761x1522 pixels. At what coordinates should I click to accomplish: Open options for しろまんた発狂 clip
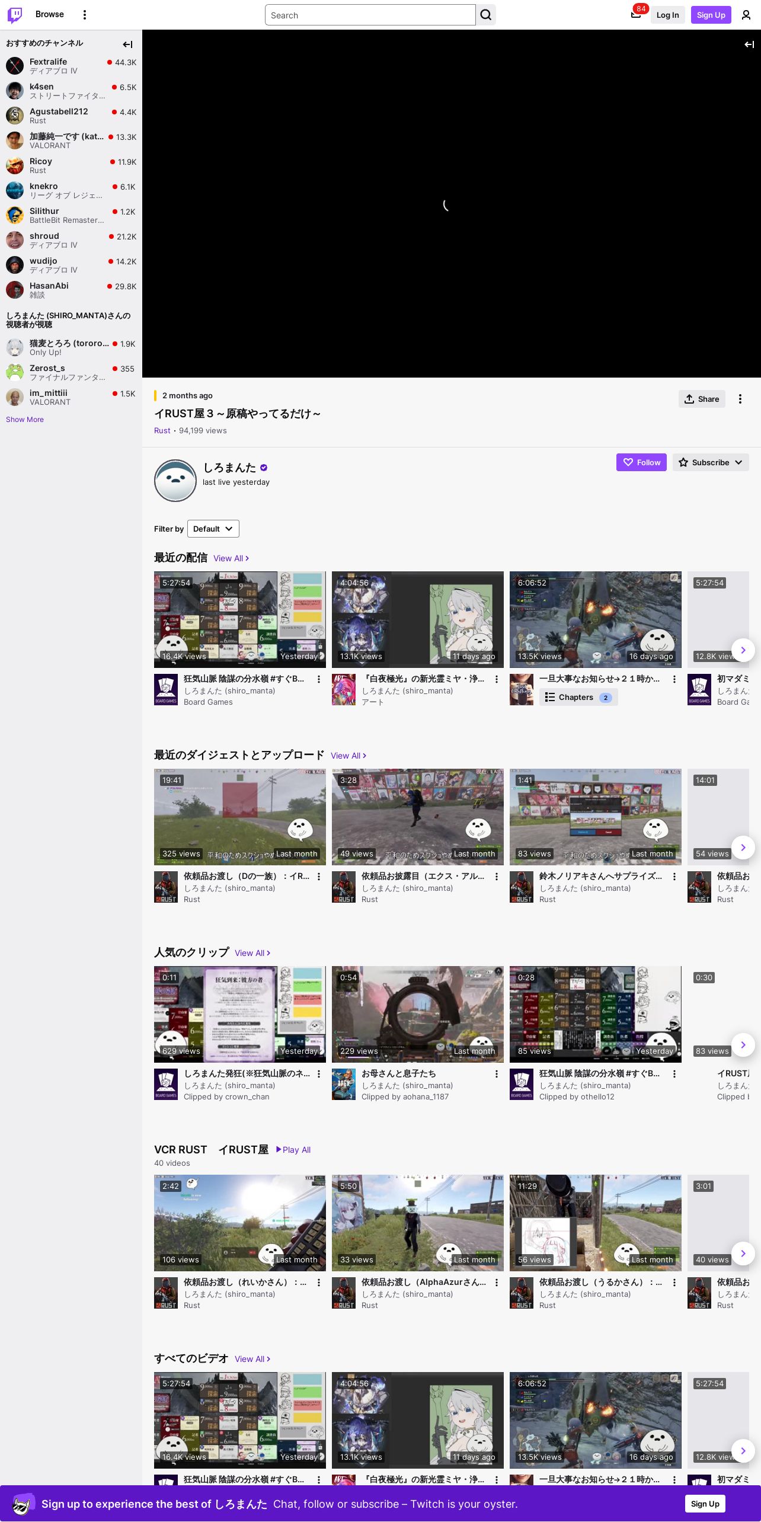point(319,1074)
